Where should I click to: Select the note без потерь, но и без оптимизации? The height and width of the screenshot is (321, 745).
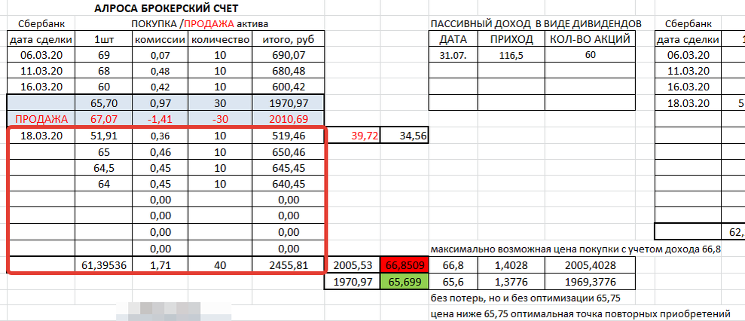click(x=526, y=298)
